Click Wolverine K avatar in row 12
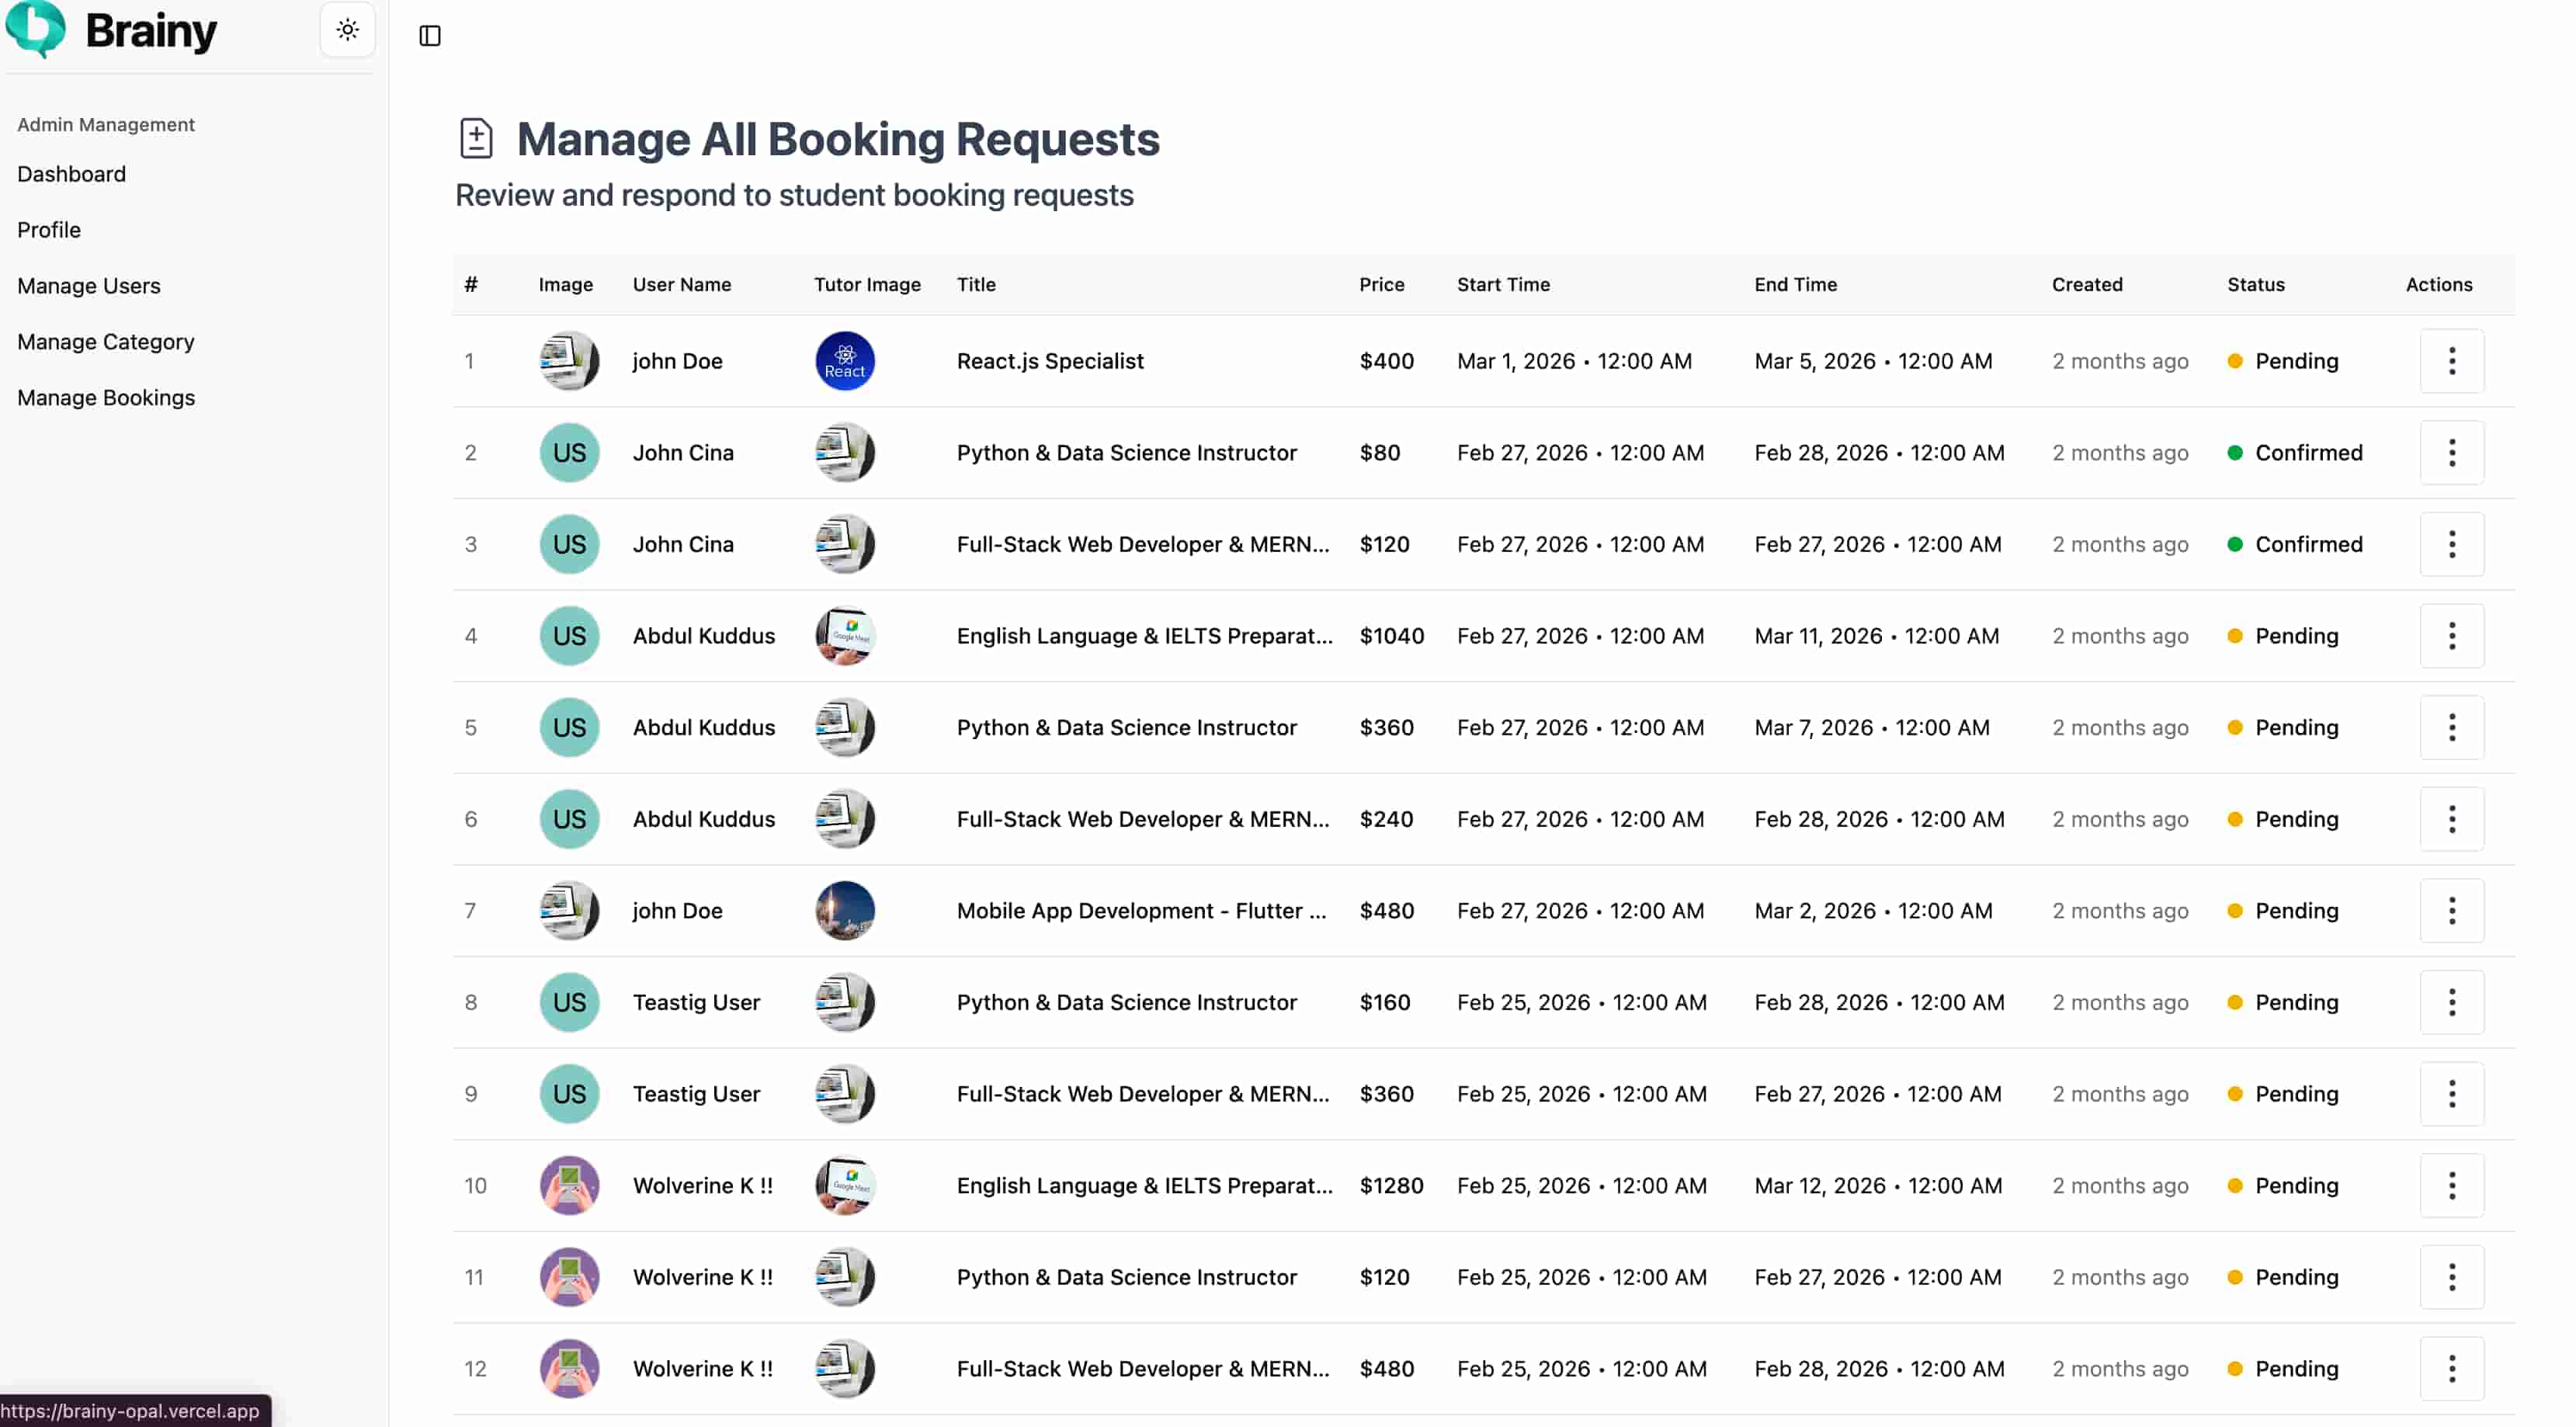The image size is (2576, 1427). (x=569, y=1369)
